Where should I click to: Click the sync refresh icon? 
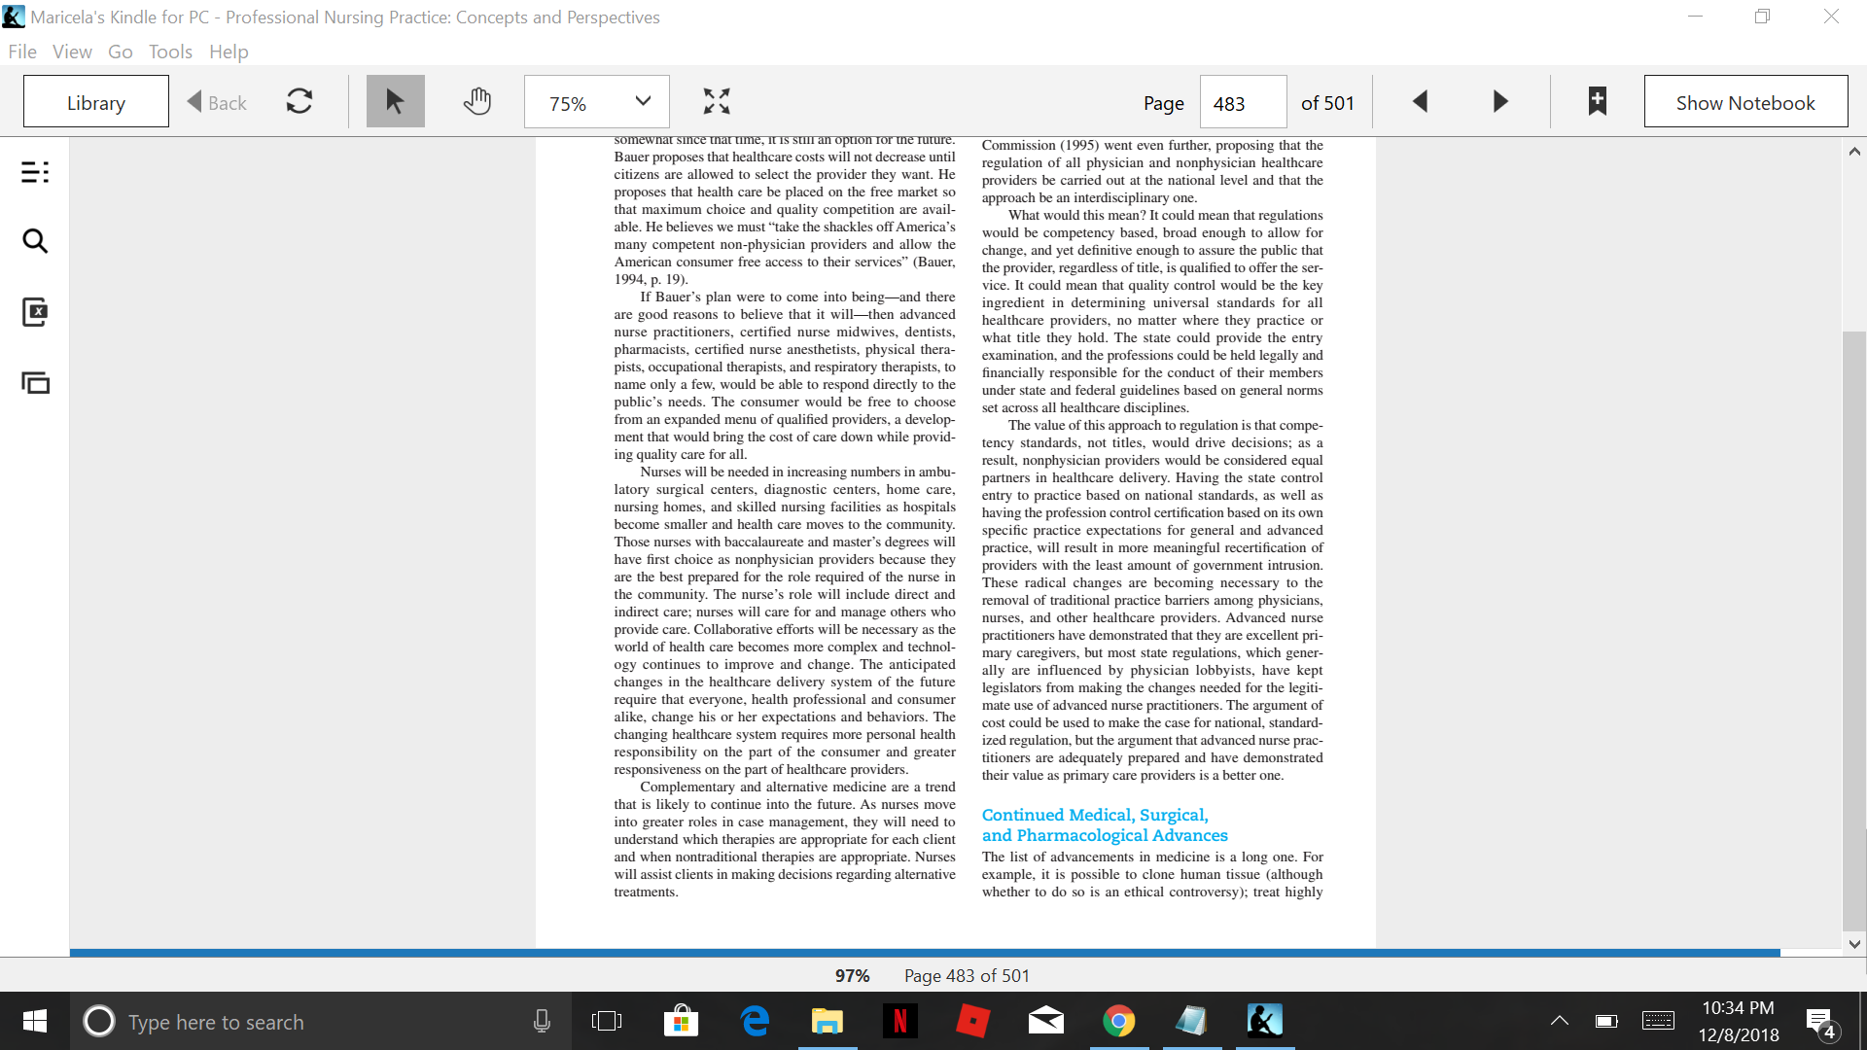pos(299,101)
